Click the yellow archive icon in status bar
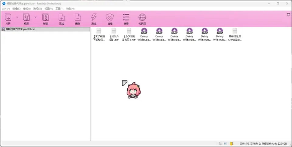Screen dimensions: 292x147 [231, 143]
